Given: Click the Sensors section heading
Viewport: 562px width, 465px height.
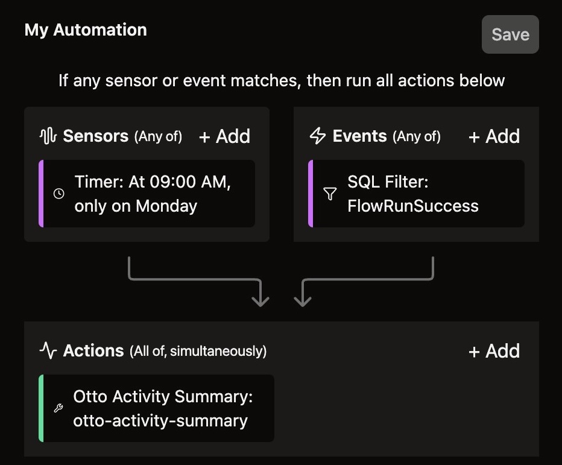Looking at the screenshot, I should point(96,136).
